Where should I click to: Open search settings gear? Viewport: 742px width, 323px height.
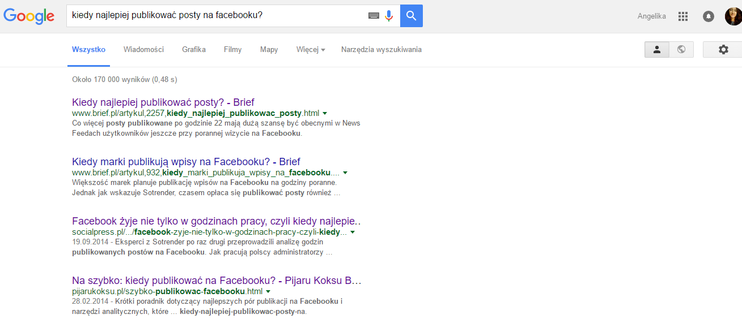tap(723, 50)
